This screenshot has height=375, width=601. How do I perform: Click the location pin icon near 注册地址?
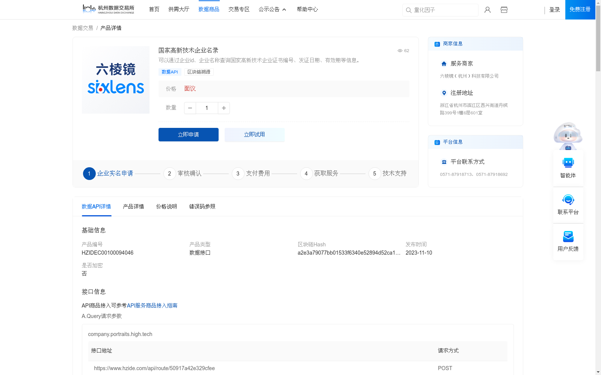[x=444, y=93]
